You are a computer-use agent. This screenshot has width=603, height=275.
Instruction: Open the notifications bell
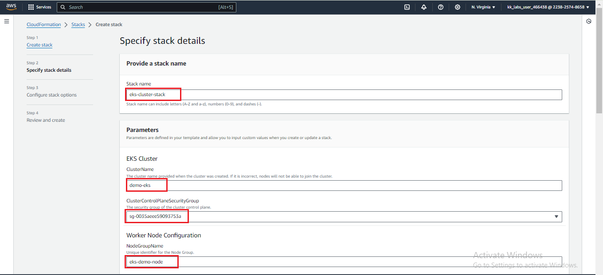pyautogui.click(x=423, y=7)
